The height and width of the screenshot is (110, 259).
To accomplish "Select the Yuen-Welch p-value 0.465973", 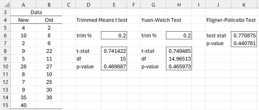I will 179,67.
